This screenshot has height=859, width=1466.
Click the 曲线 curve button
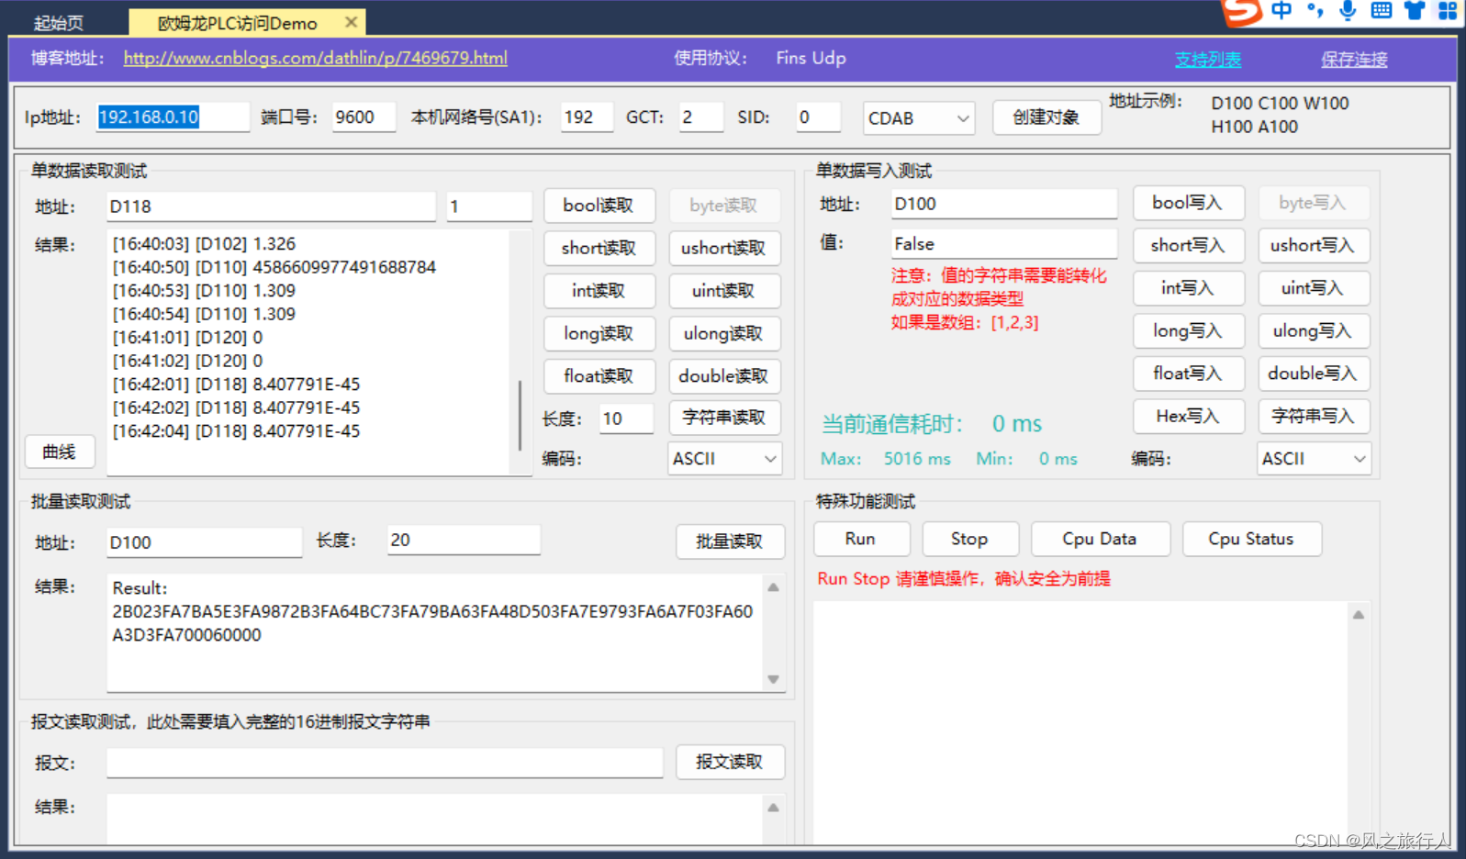pos(60,452)
